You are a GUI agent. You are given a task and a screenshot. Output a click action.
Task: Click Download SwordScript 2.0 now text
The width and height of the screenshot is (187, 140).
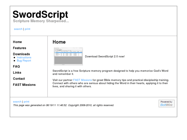coord(105,57)
